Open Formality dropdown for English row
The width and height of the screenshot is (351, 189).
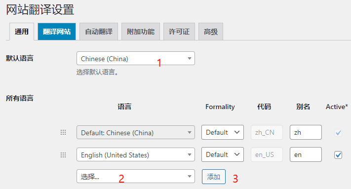point(223,154)
